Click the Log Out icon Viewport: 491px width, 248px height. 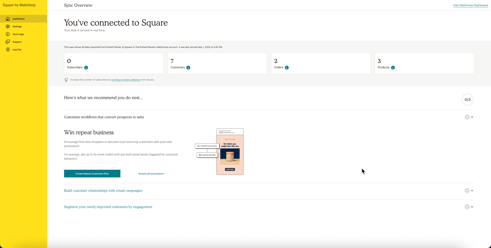click(x=8, y=49)
